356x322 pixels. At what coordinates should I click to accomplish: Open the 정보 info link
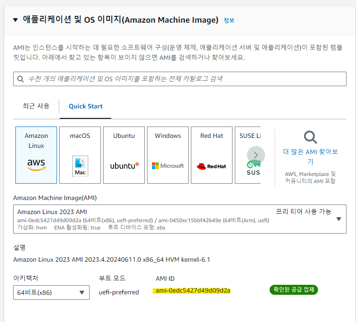click(229, 20)
